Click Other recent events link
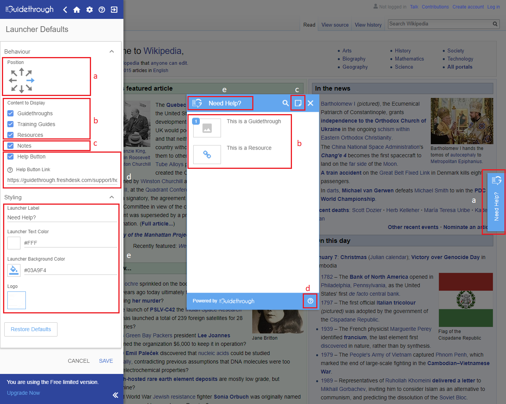 (413, 227)
